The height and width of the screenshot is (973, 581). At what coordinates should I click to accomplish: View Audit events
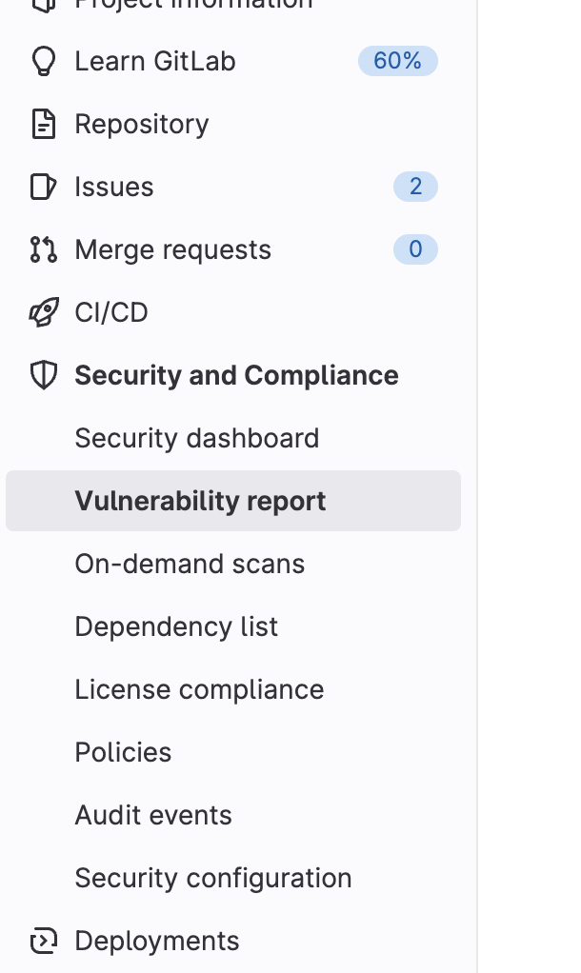coord(154,815)
